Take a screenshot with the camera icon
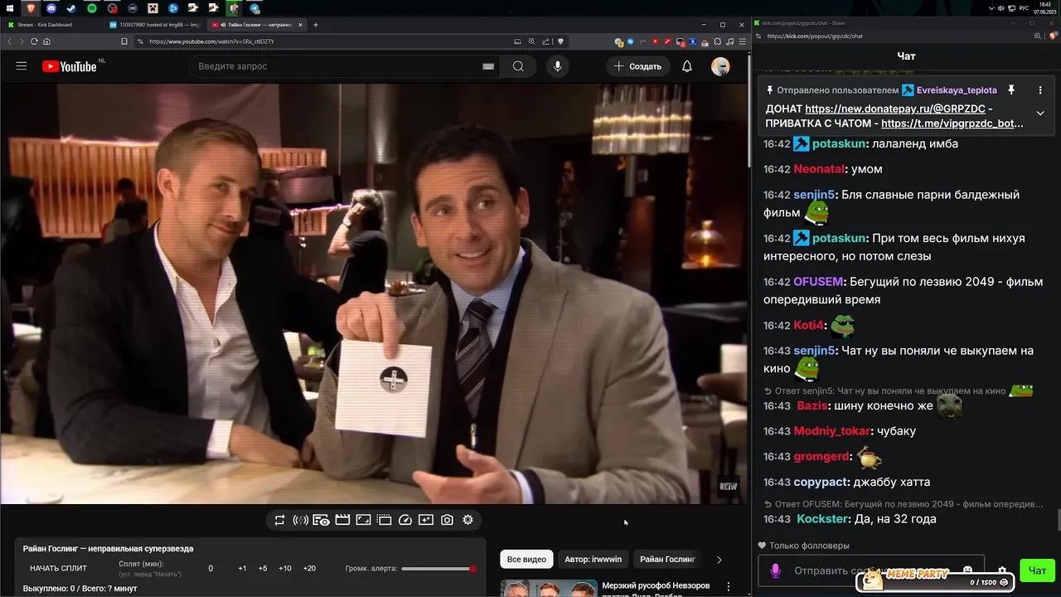Screen dimensions: 1061x597 click(447, 520)
